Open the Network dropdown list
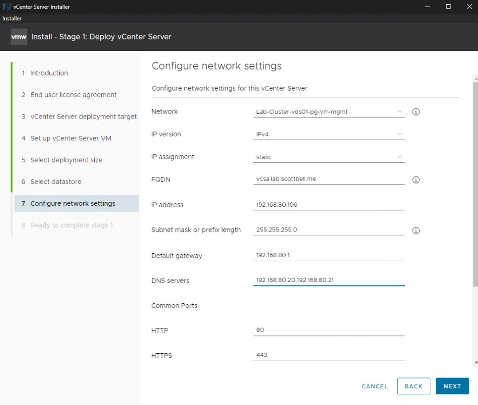The image size is (478, 405). [x=329, y=112]
